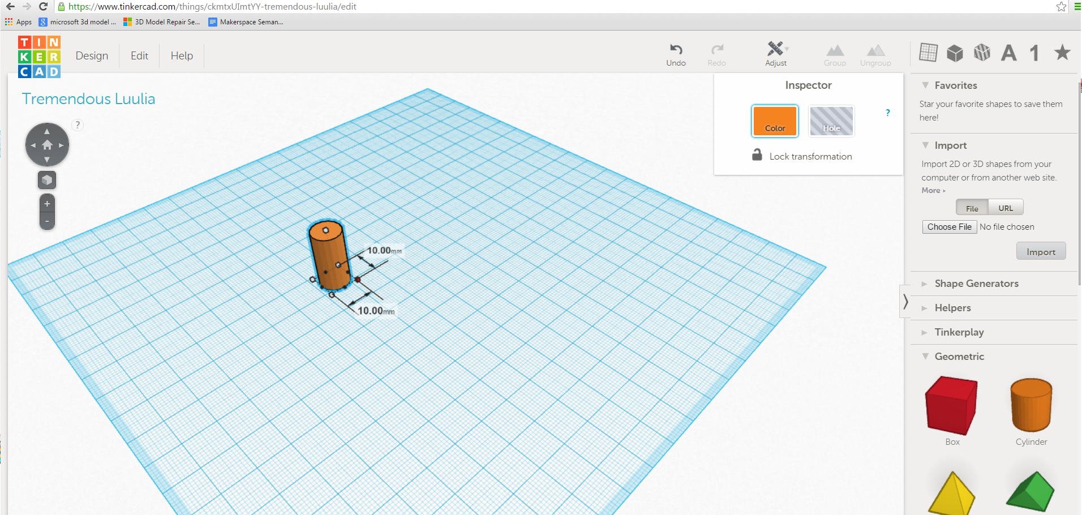Group the selected shapes
The image size is (1082, 515).
point(835,55)
